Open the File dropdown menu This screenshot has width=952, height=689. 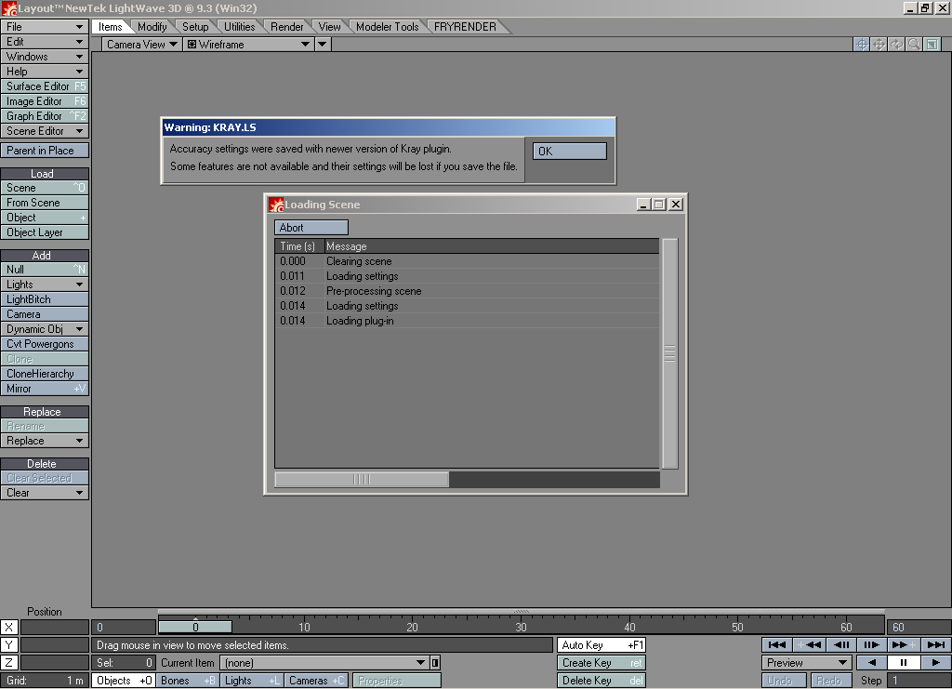[x=45, y=27]
